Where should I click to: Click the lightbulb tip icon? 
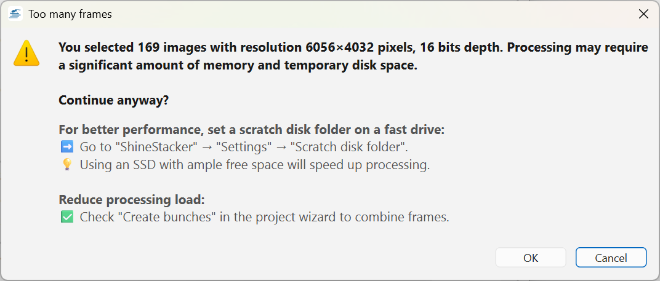[x=66, y=165]
